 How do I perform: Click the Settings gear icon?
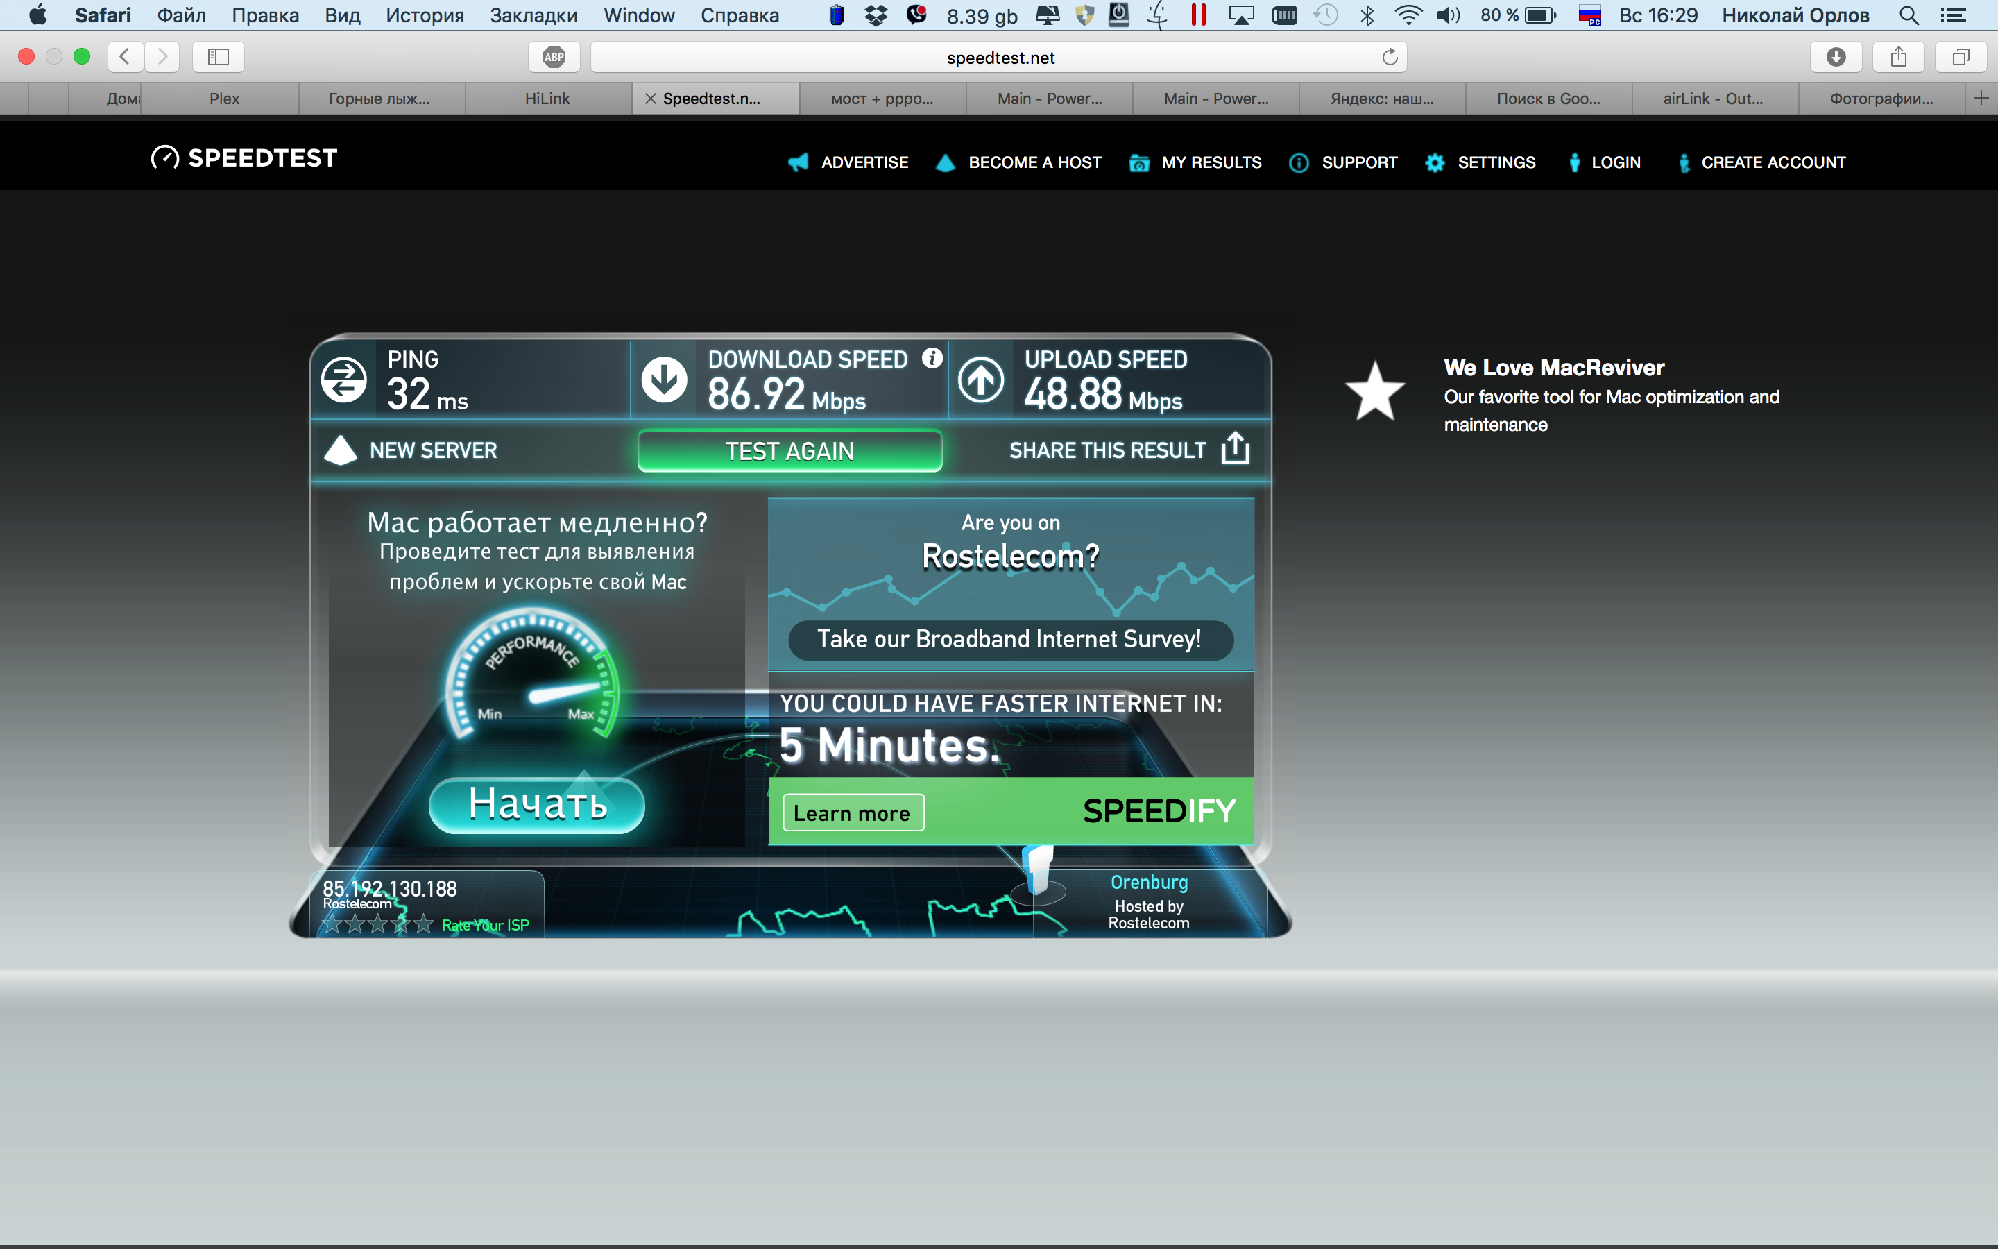pos(1435,163)
